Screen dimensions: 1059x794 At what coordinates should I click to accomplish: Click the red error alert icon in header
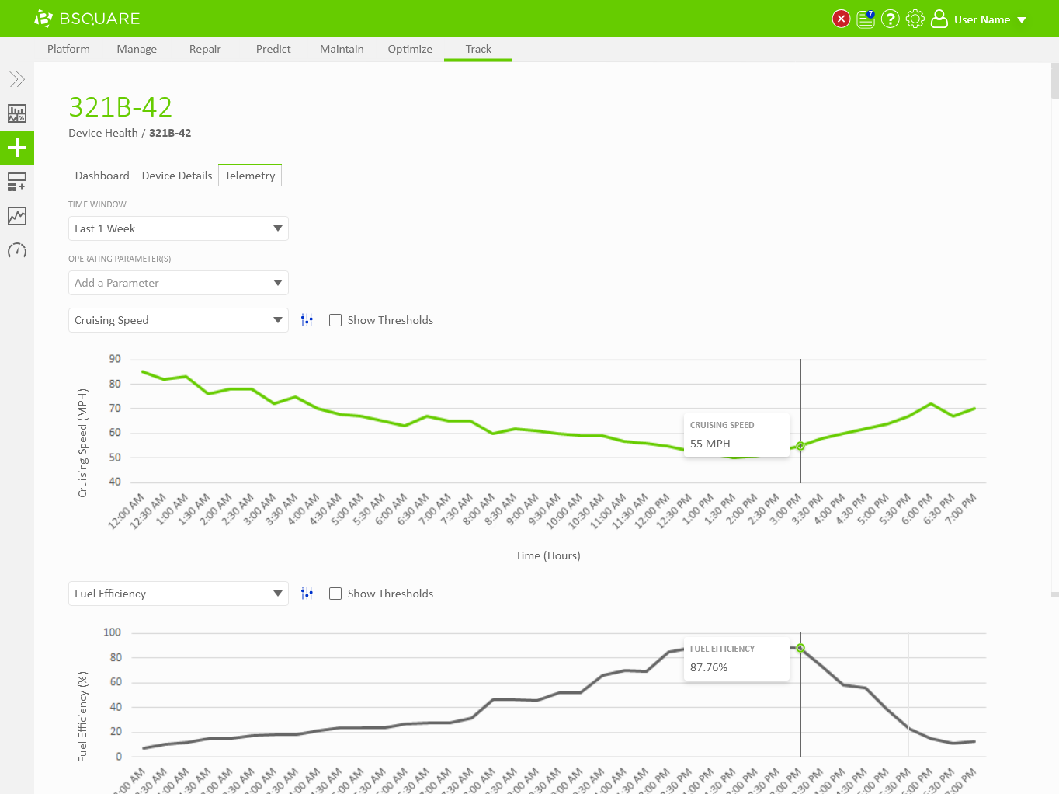pyautogui.click(x=841, y=19)
